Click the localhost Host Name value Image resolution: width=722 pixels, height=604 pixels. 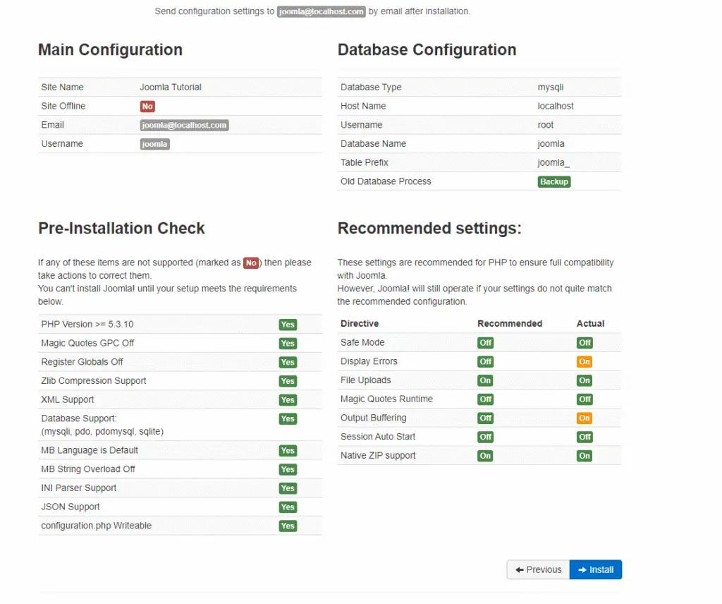556,106
